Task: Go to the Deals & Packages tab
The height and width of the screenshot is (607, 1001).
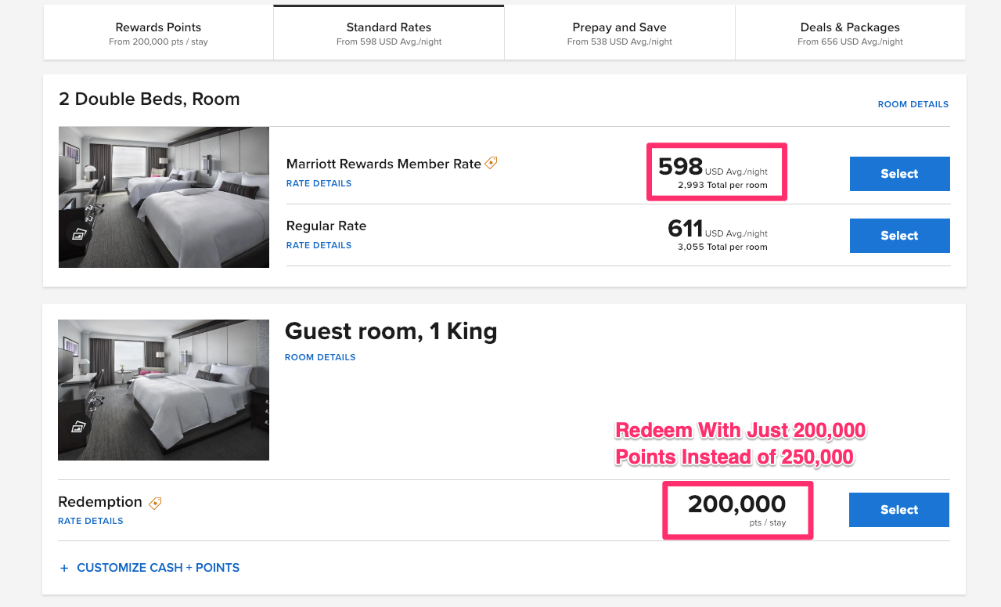Action: click(x=850, y=33)
